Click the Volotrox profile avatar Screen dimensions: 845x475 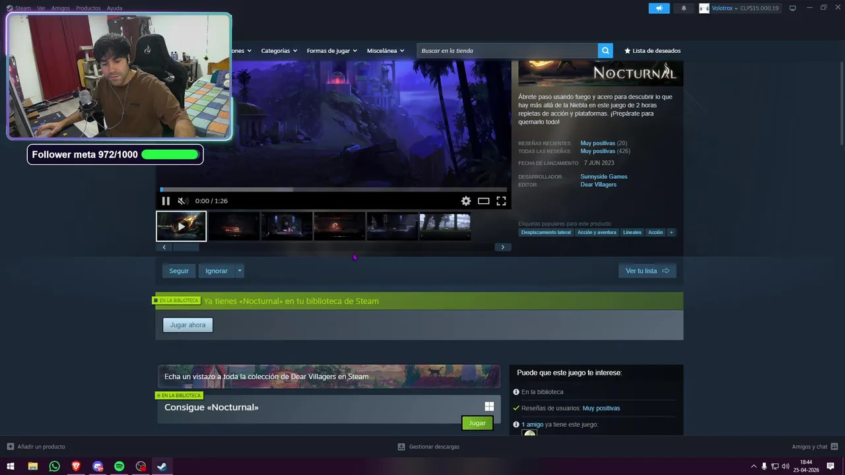click(704, 8)
